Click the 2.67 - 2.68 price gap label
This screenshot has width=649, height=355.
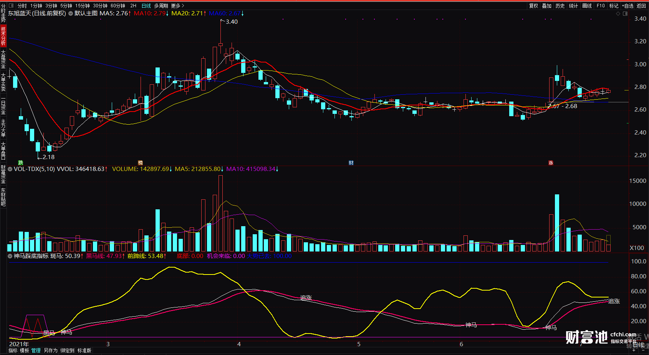pyautogui.click(x=563, y=106)
